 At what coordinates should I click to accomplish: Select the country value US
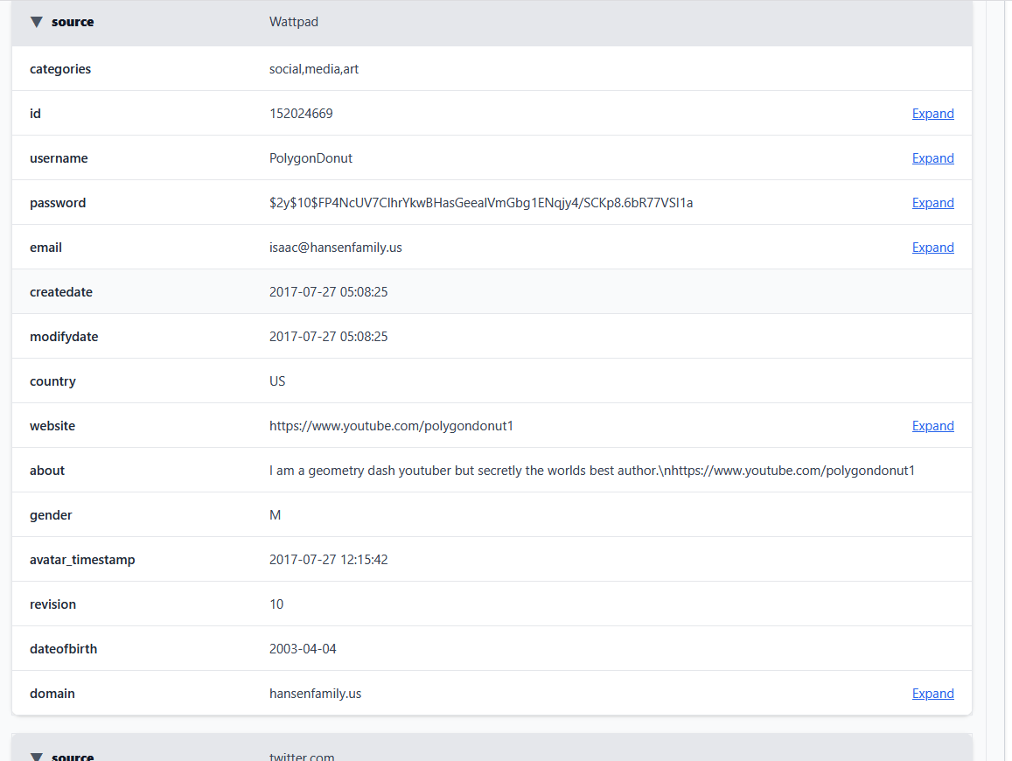[277, 381]
